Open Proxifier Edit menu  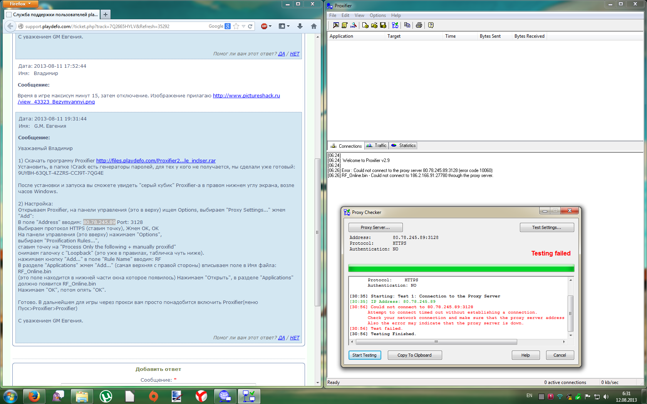[345, 15]
